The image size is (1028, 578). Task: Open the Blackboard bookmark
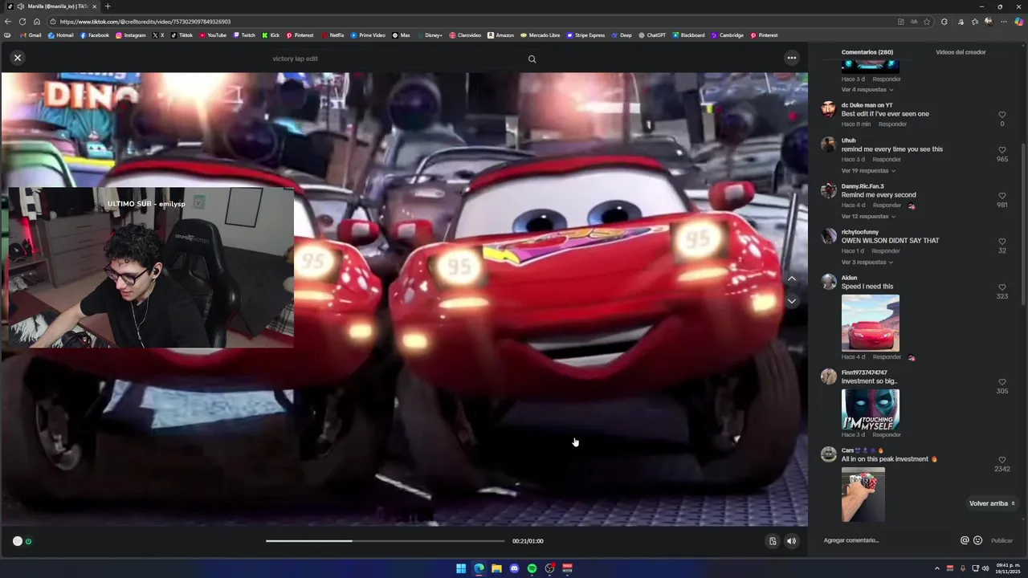688,35
